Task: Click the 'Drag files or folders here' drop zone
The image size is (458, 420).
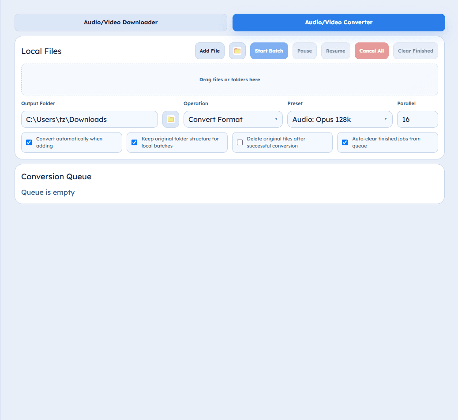Action: (229, 79)
